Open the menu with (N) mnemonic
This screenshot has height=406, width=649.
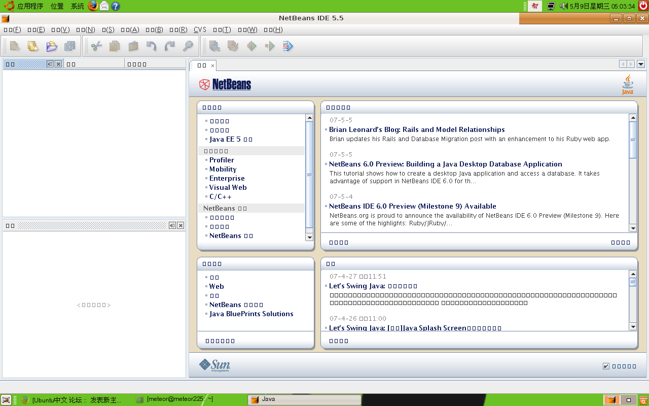tap(85, 30)
